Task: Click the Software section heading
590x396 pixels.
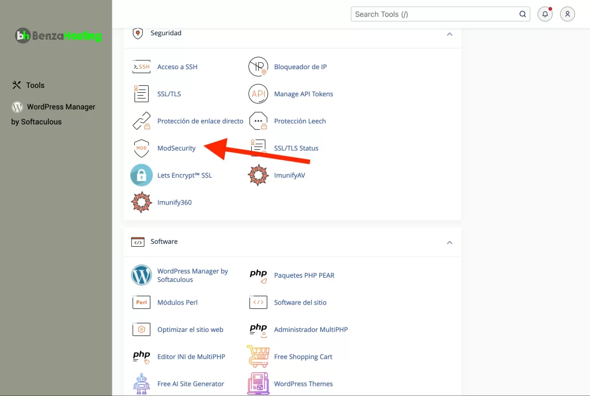Action: click(164, 242)
